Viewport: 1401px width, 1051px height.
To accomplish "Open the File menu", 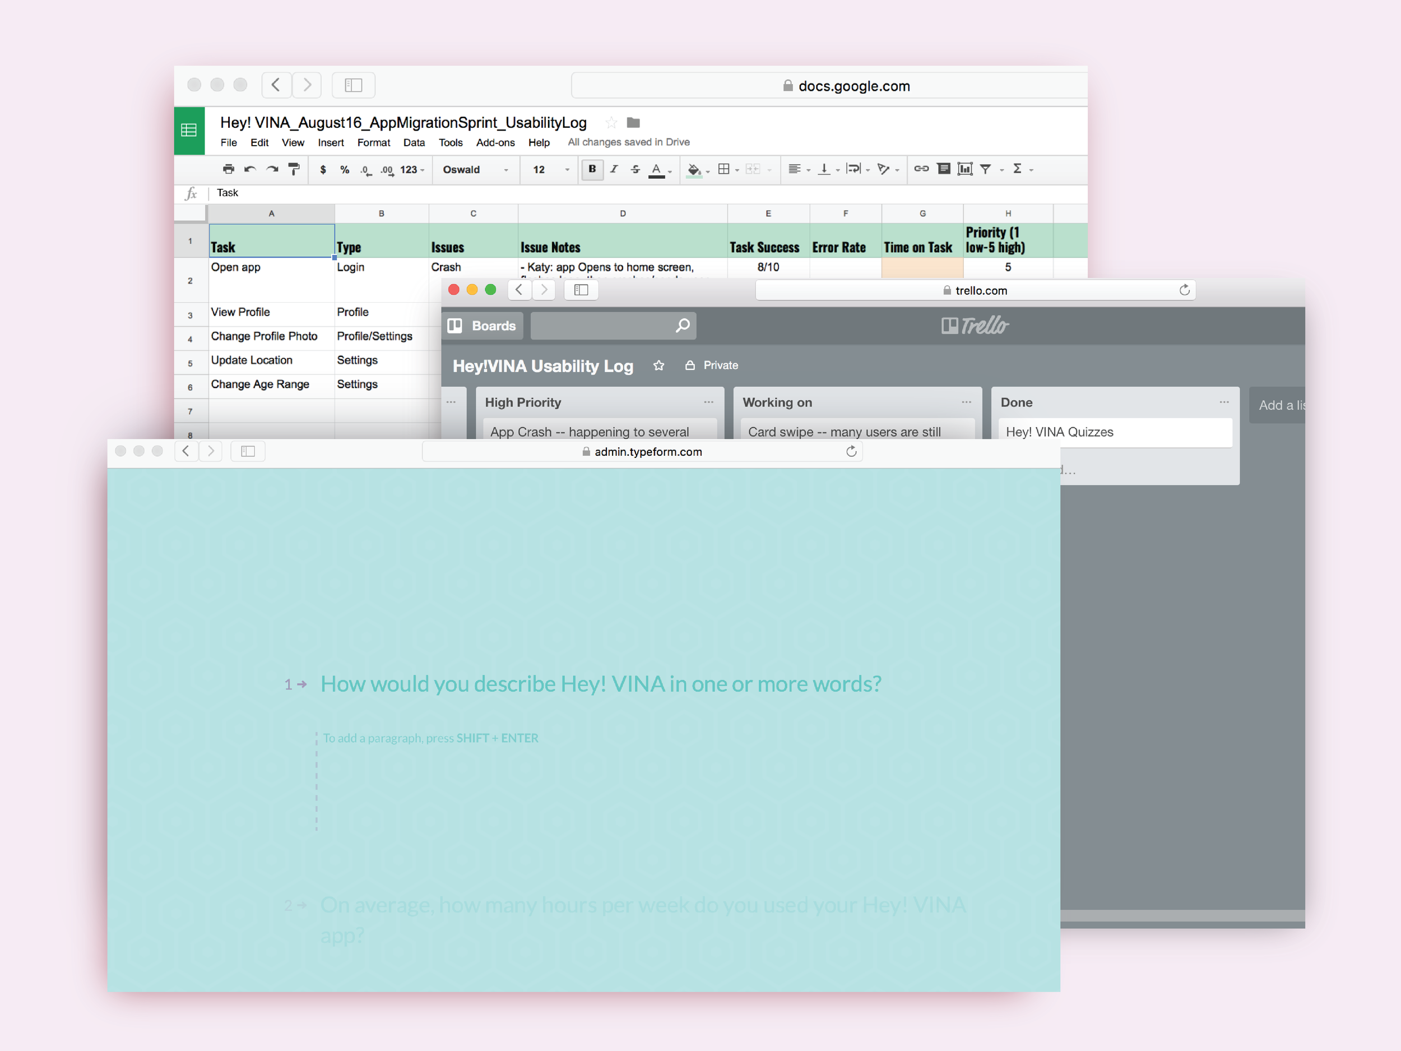I will coord(229,142).
